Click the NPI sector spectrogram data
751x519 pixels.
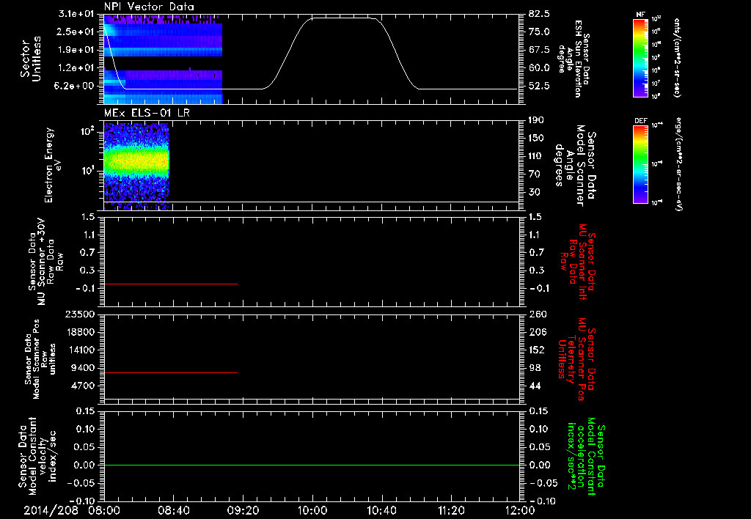[164, 59]
